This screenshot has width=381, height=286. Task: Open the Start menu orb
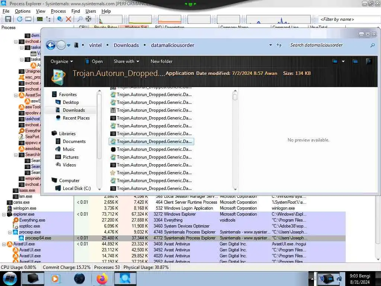coord(10,279)
